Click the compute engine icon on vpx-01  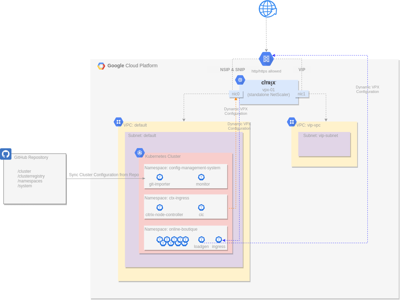click(x=240, y=80)
